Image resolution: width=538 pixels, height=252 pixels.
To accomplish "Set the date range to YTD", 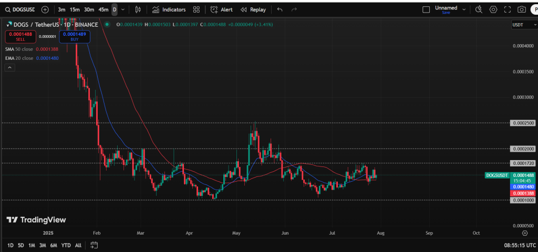I will tap(66, 245).
